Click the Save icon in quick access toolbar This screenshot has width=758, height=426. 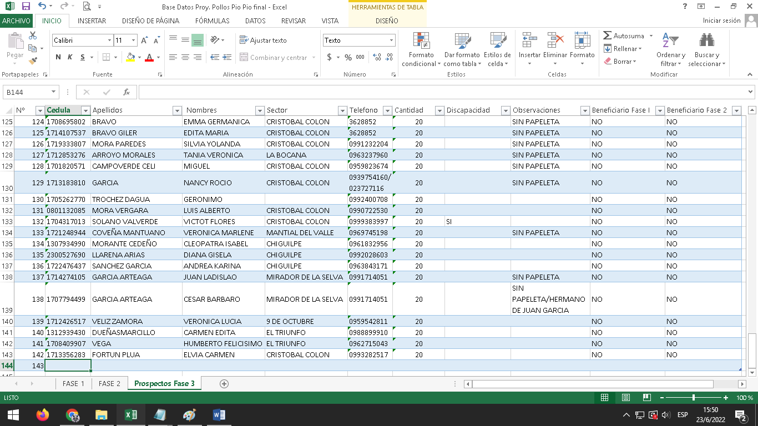[26, 7]
